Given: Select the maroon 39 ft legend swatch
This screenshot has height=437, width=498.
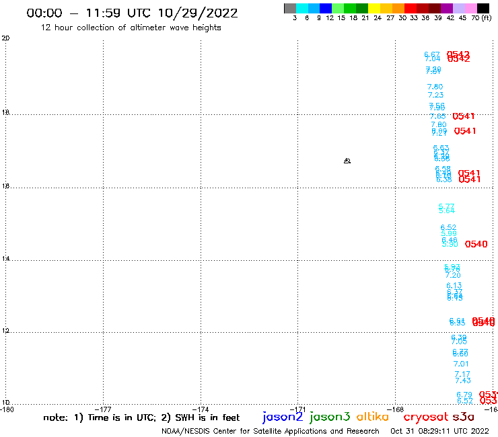Looking at the screenshot, I should click(x=435, y=8).
